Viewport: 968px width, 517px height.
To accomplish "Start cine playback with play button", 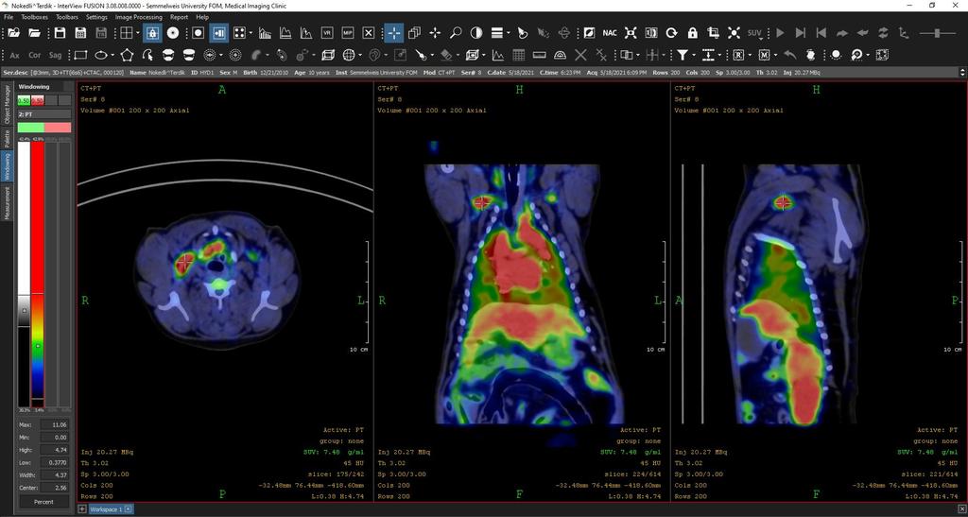I will pos(780,33).
